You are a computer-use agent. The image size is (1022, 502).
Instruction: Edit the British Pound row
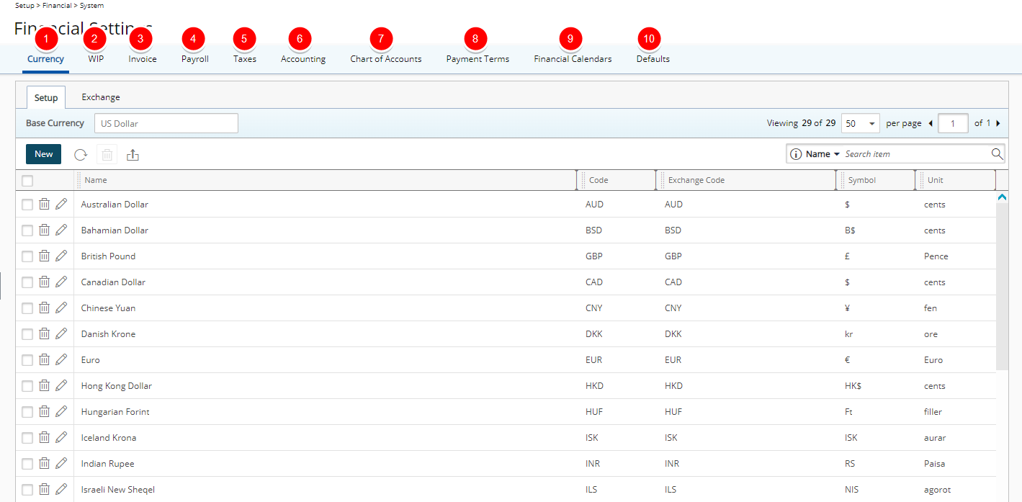(61, 256)
